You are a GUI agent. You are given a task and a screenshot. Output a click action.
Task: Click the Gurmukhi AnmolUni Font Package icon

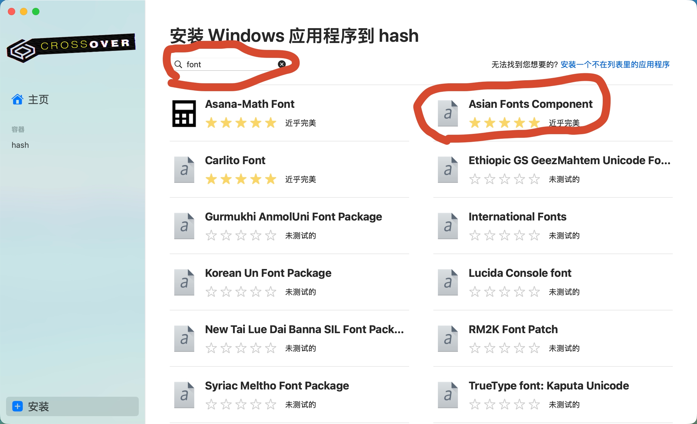pos(184,226)
